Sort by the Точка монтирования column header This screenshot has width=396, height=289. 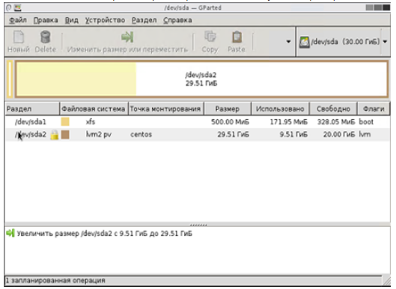[166, 109]
